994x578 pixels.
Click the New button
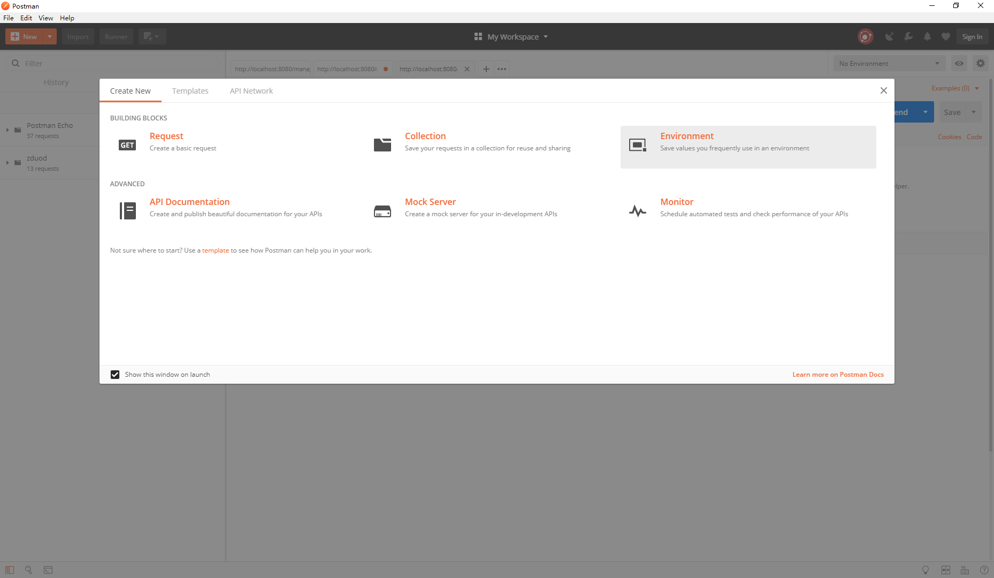pos(25,36)
